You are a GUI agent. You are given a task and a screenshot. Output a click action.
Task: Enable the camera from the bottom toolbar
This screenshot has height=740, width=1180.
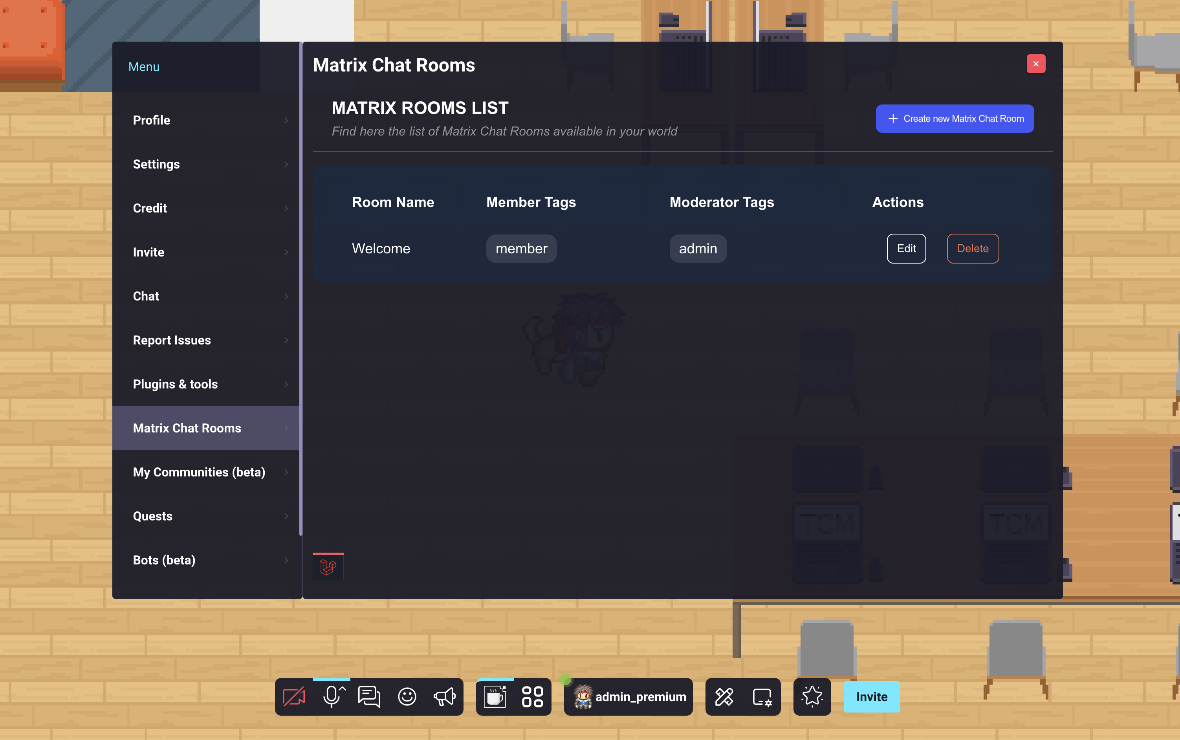(x=294, y=696)
